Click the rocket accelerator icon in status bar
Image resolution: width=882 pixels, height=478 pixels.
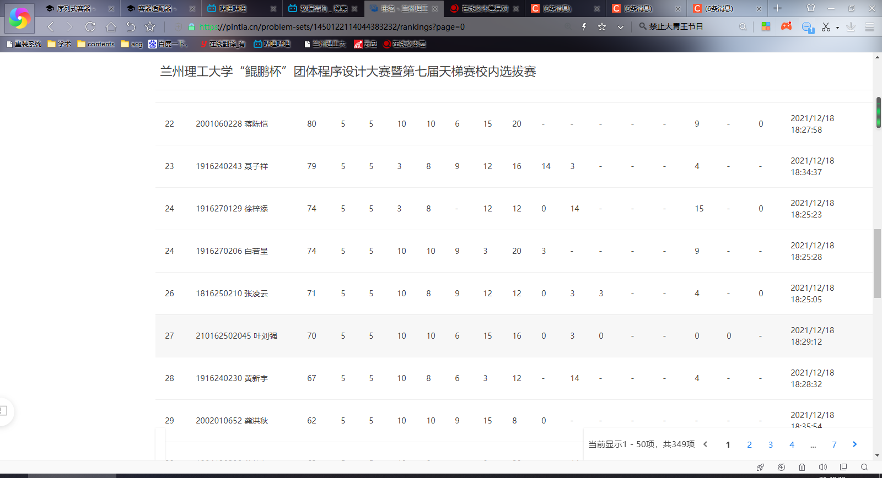[x=760, y=467]
